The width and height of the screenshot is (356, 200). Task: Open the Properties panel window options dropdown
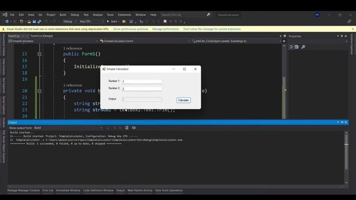pyautogui.click(x=338, y=36)
